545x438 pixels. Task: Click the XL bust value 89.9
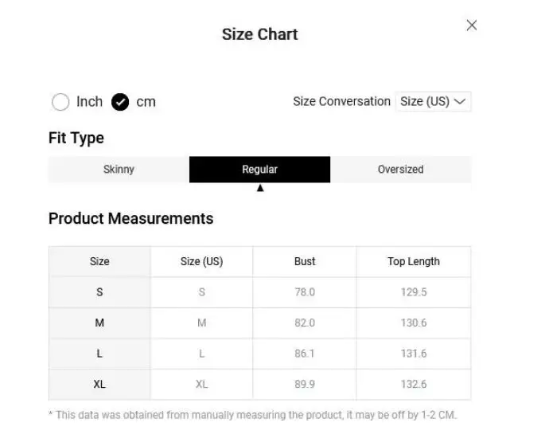[x=305, y=384]
